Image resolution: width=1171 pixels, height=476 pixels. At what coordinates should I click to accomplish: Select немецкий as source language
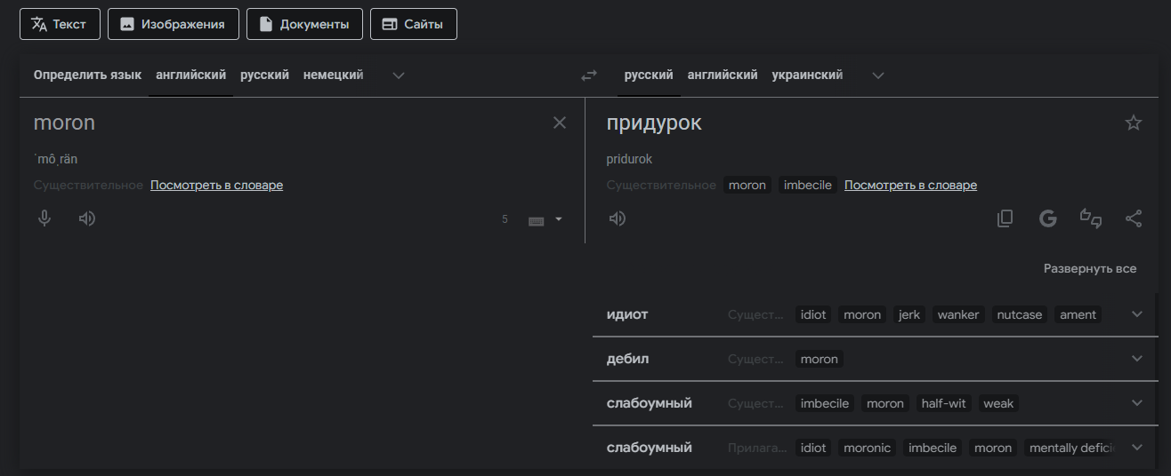coord(333,75)
